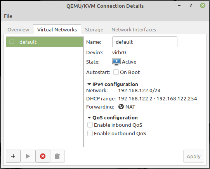Start network with the play icon
The width and height of the screenshot is (210, 169).
coord(28,156)
